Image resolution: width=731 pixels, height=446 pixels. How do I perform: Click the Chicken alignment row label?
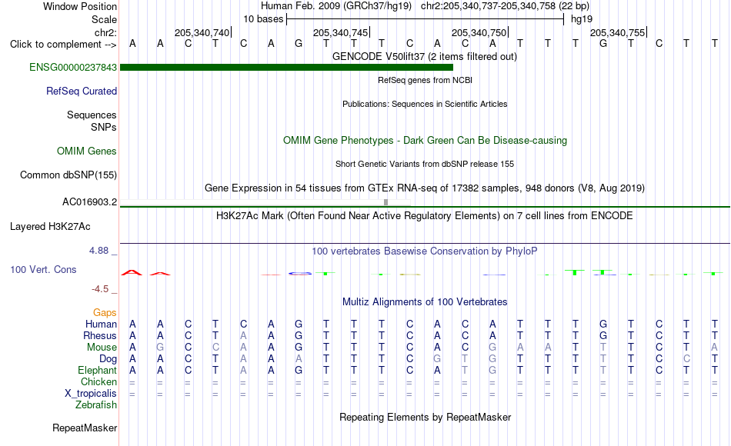(x=98, y=381)
